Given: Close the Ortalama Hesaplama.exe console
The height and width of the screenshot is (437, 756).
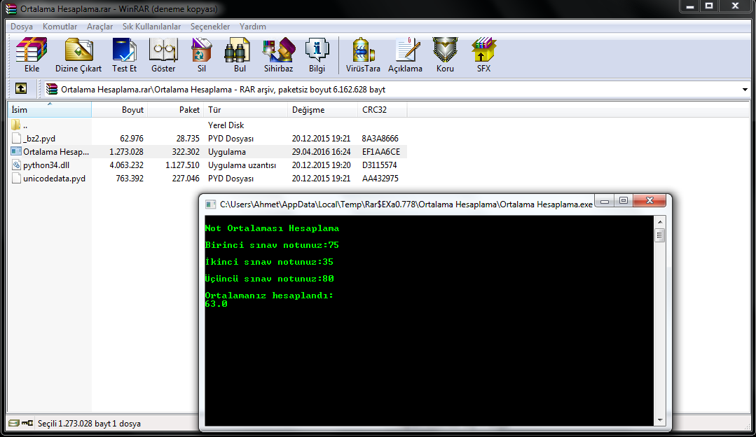Looking at the screenshot, I should [x=650, y=201].
